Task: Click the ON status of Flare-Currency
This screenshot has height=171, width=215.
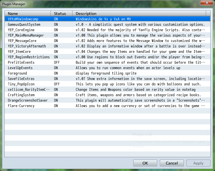Action: (56, 106)
